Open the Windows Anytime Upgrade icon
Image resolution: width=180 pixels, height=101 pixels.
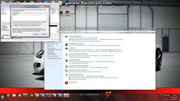point(66,71)
